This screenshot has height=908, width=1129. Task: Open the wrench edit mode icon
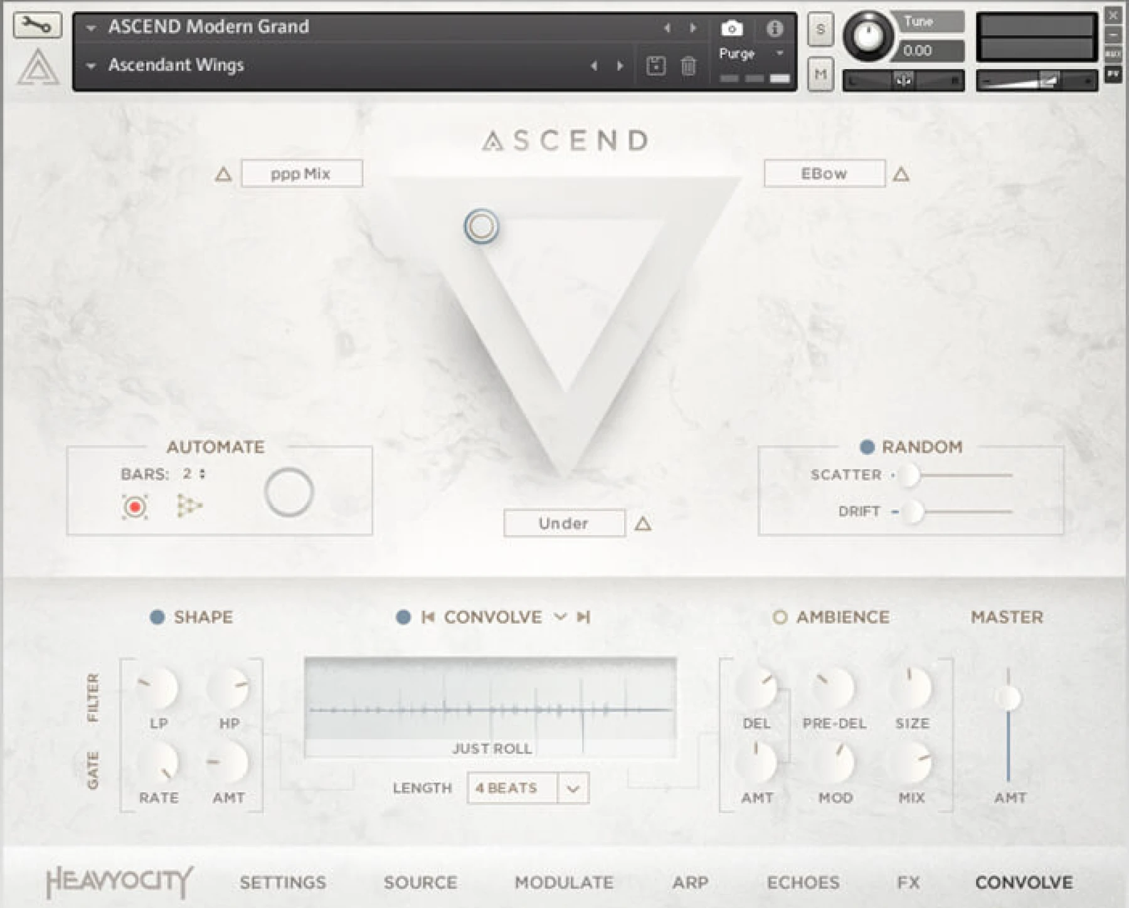pyautogui.click(x=37, y=26)
